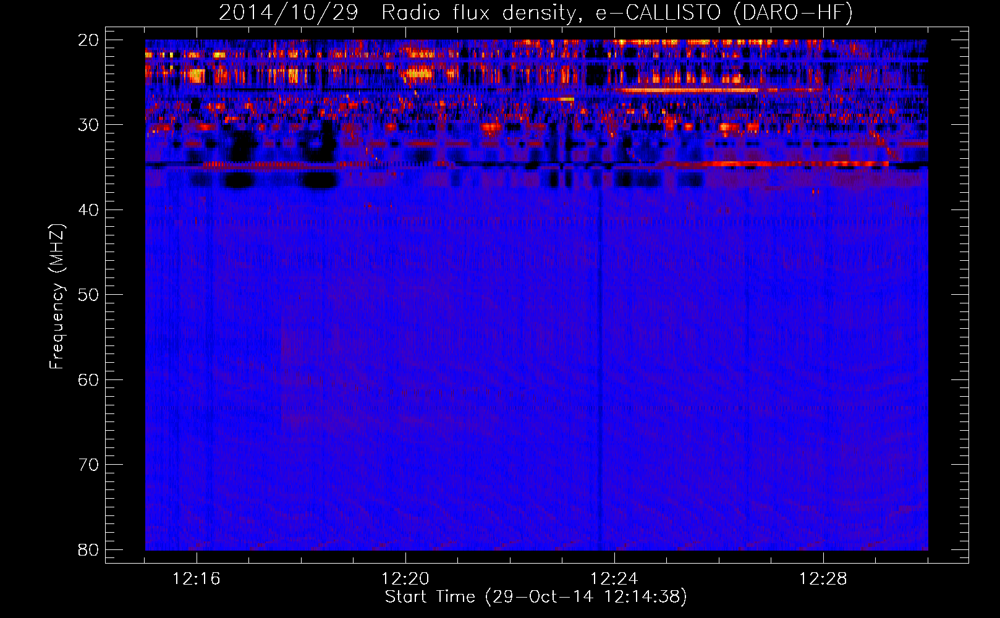Select the 30 frequency tick label
The height and width of the screenshot is (618, 1000).
[x=88, y=125]
